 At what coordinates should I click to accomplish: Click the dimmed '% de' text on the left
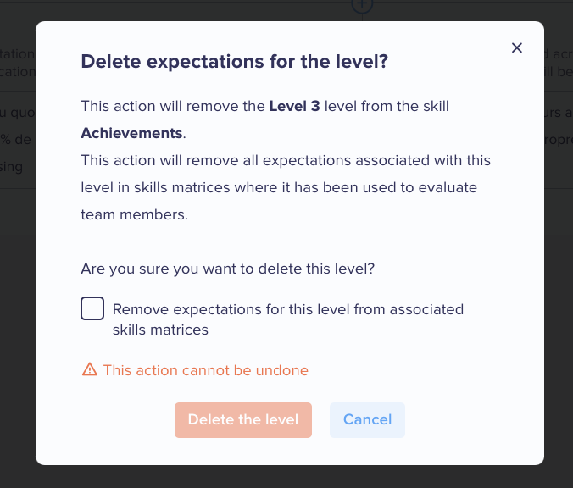pyautogui.click(x=15, y=139)
